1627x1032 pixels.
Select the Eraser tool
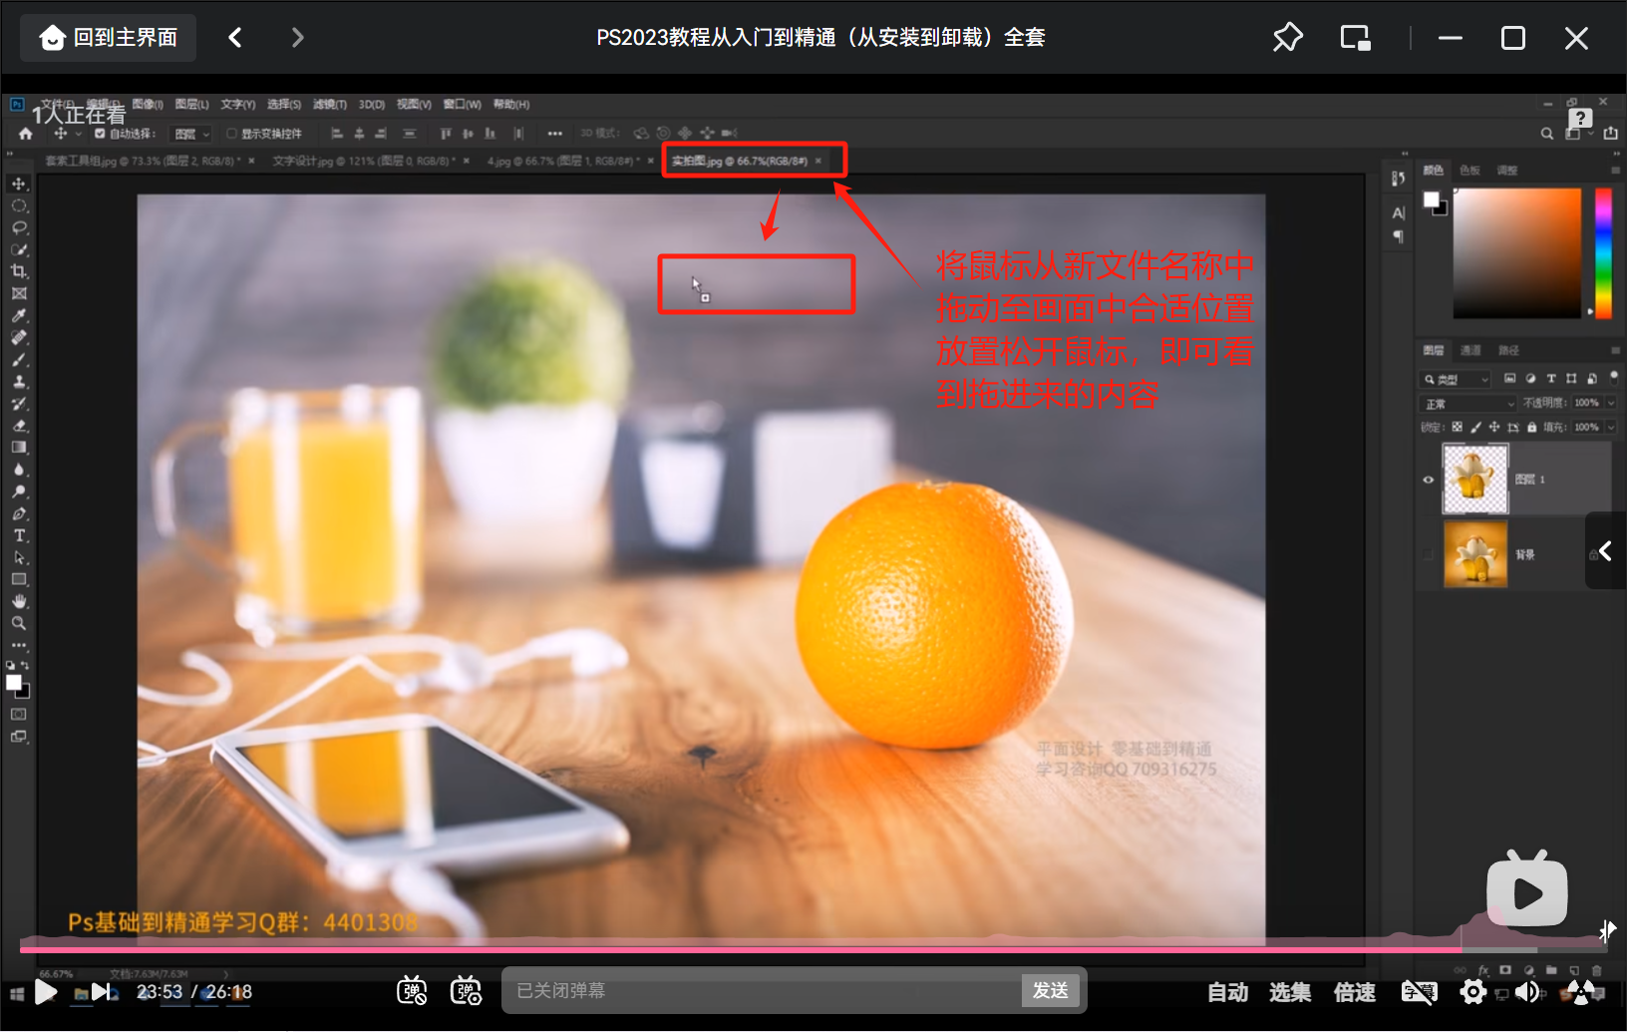(19, 425)
